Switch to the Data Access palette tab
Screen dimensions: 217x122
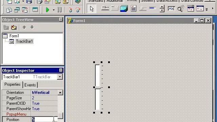(x=167, y=1)
